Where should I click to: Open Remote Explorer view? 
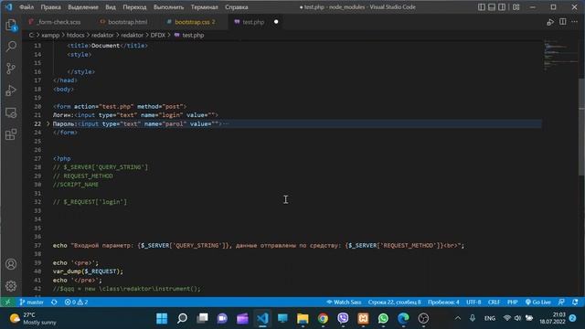11,112
